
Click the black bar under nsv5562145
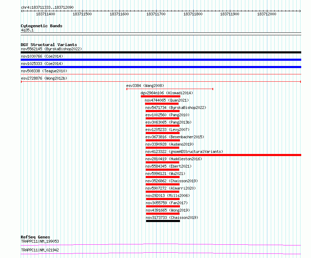161,52
